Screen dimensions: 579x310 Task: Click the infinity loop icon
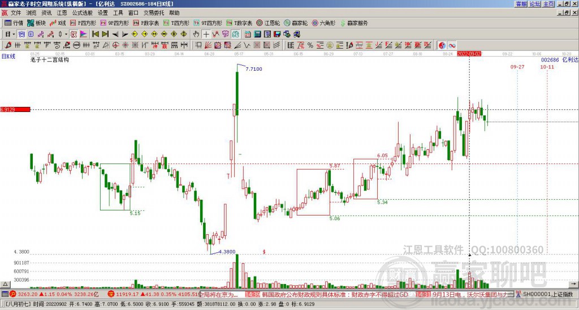pos(452,45)
